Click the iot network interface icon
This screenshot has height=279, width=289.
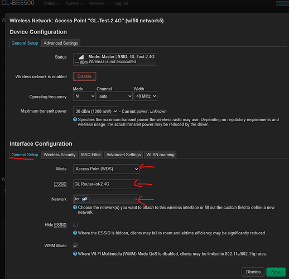(x=85, y=199)
